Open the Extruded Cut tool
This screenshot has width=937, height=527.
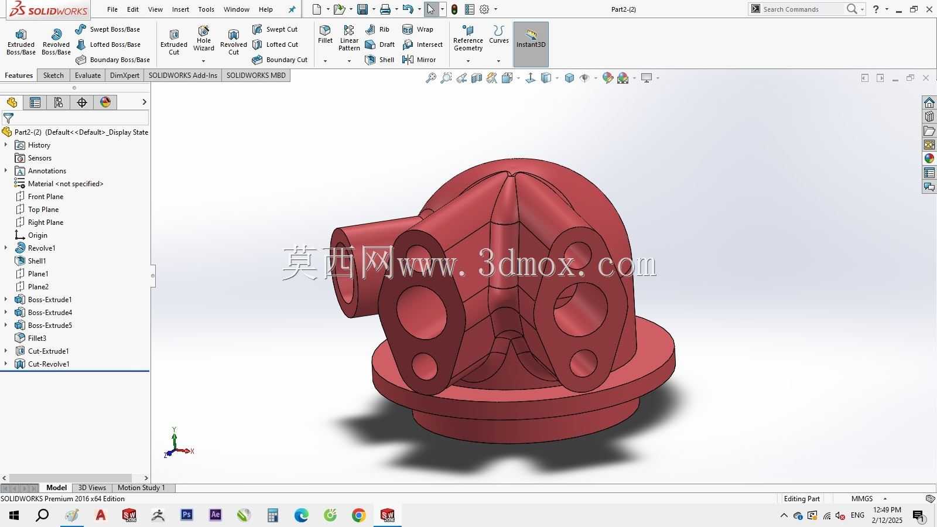(x=174, y=42)
